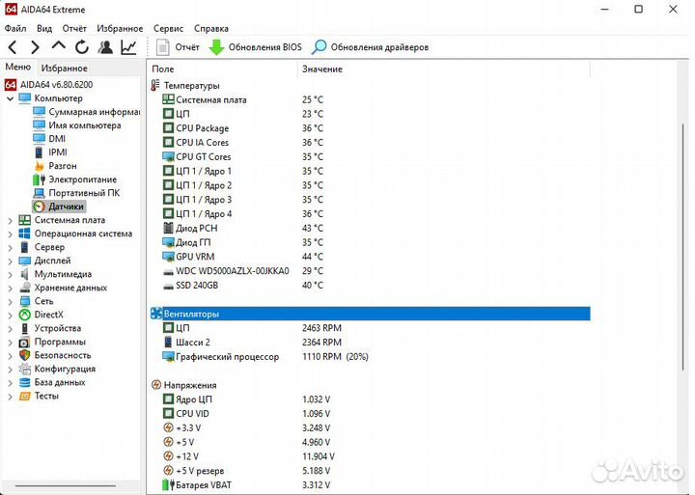Expand the Хранение данных tree node
The width and height of the screenshot is (695, 495).
(11, 289)
